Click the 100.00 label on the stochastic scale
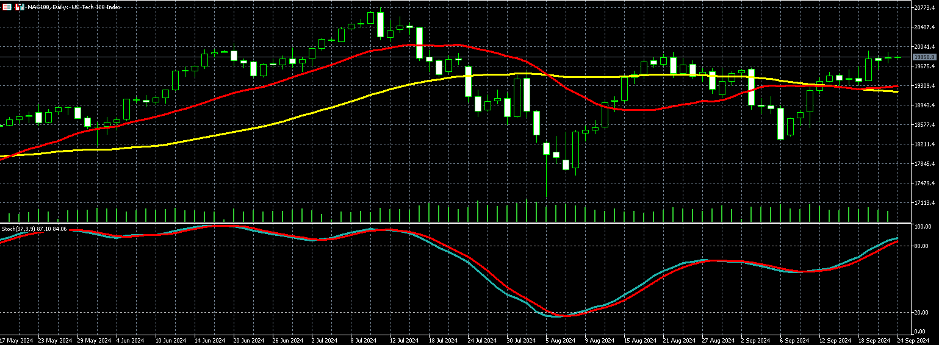The image size is (939, 345). pos(923,227)
